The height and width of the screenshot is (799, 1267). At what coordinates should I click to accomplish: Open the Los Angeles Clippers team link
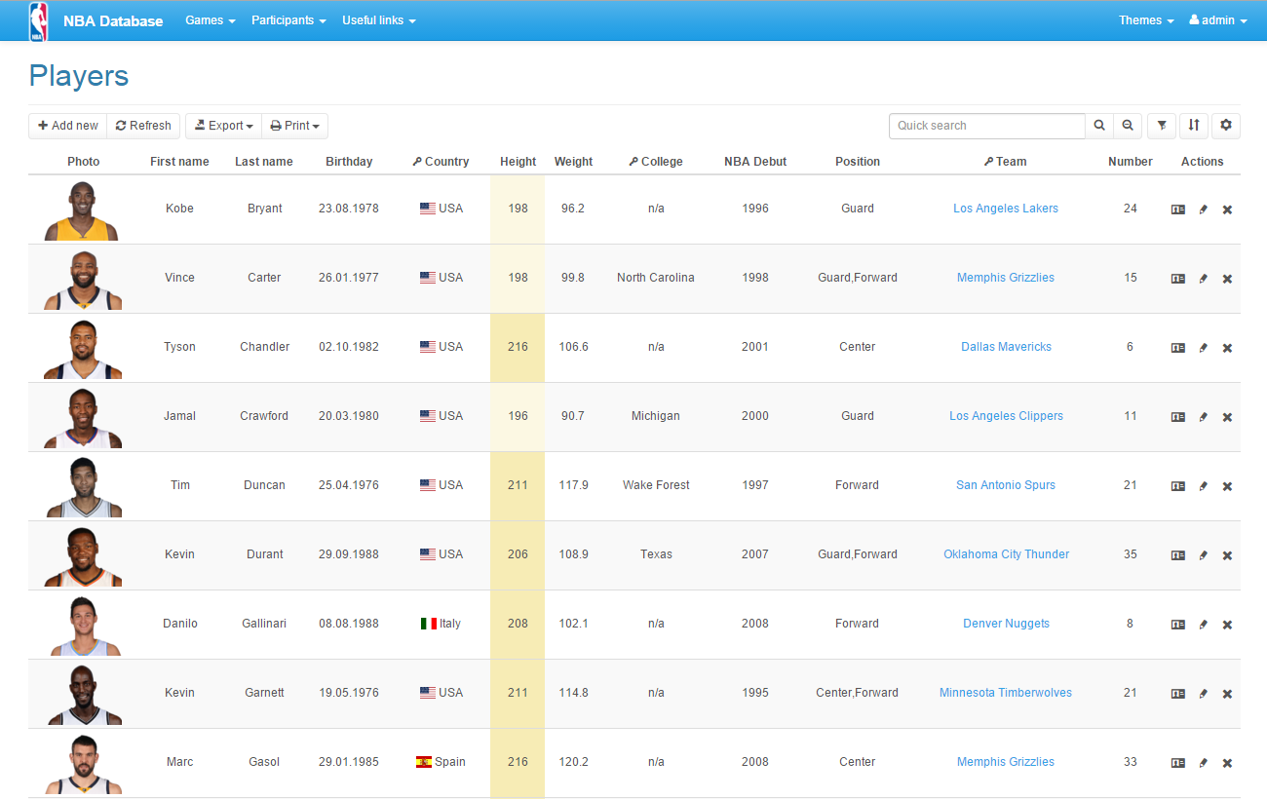(x=1006, y=416)
